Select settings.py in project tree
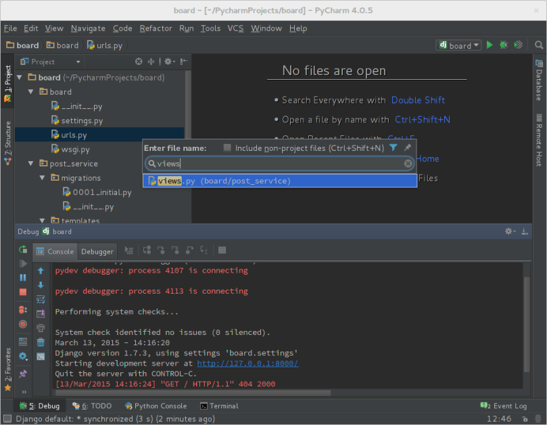This screenshot has height=425, width=547. click(82, 120)
